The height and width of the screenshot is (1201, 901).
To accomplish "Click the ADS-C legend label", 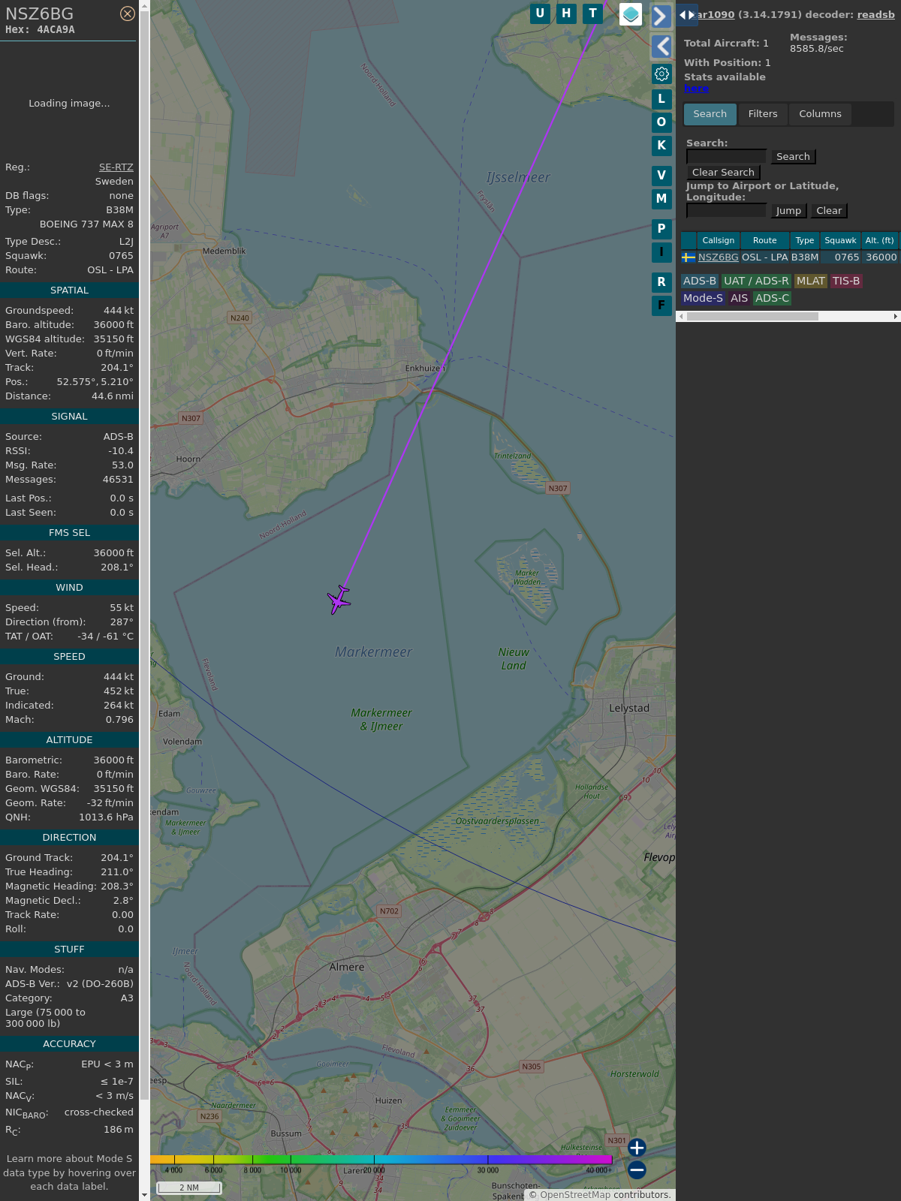I will coord(773,298).
